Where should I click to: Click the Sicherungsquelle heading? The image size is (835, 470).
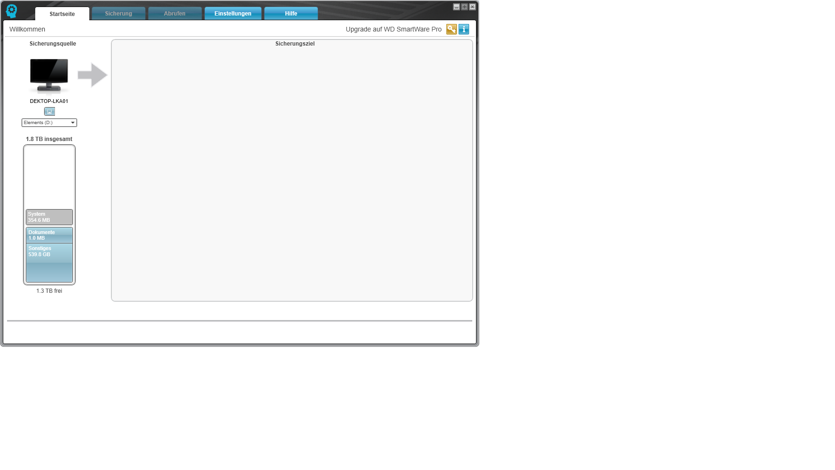[x=53, y=44]
